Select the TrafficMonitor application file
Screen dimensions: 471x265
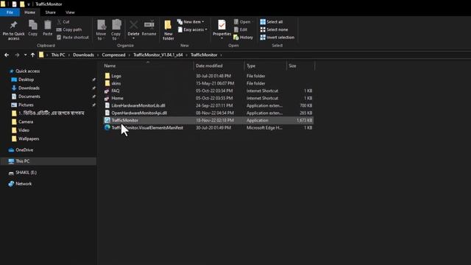[x=124, y=121]
